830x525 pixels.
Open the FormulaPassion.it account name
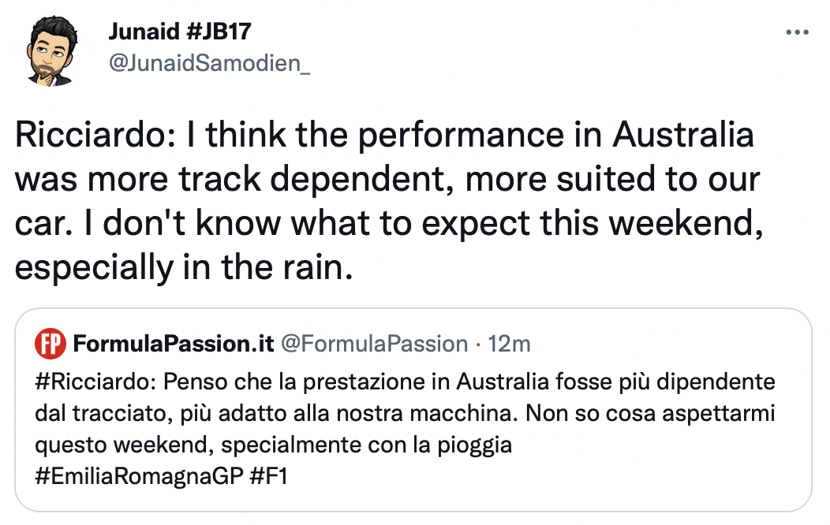pos(174,344)
